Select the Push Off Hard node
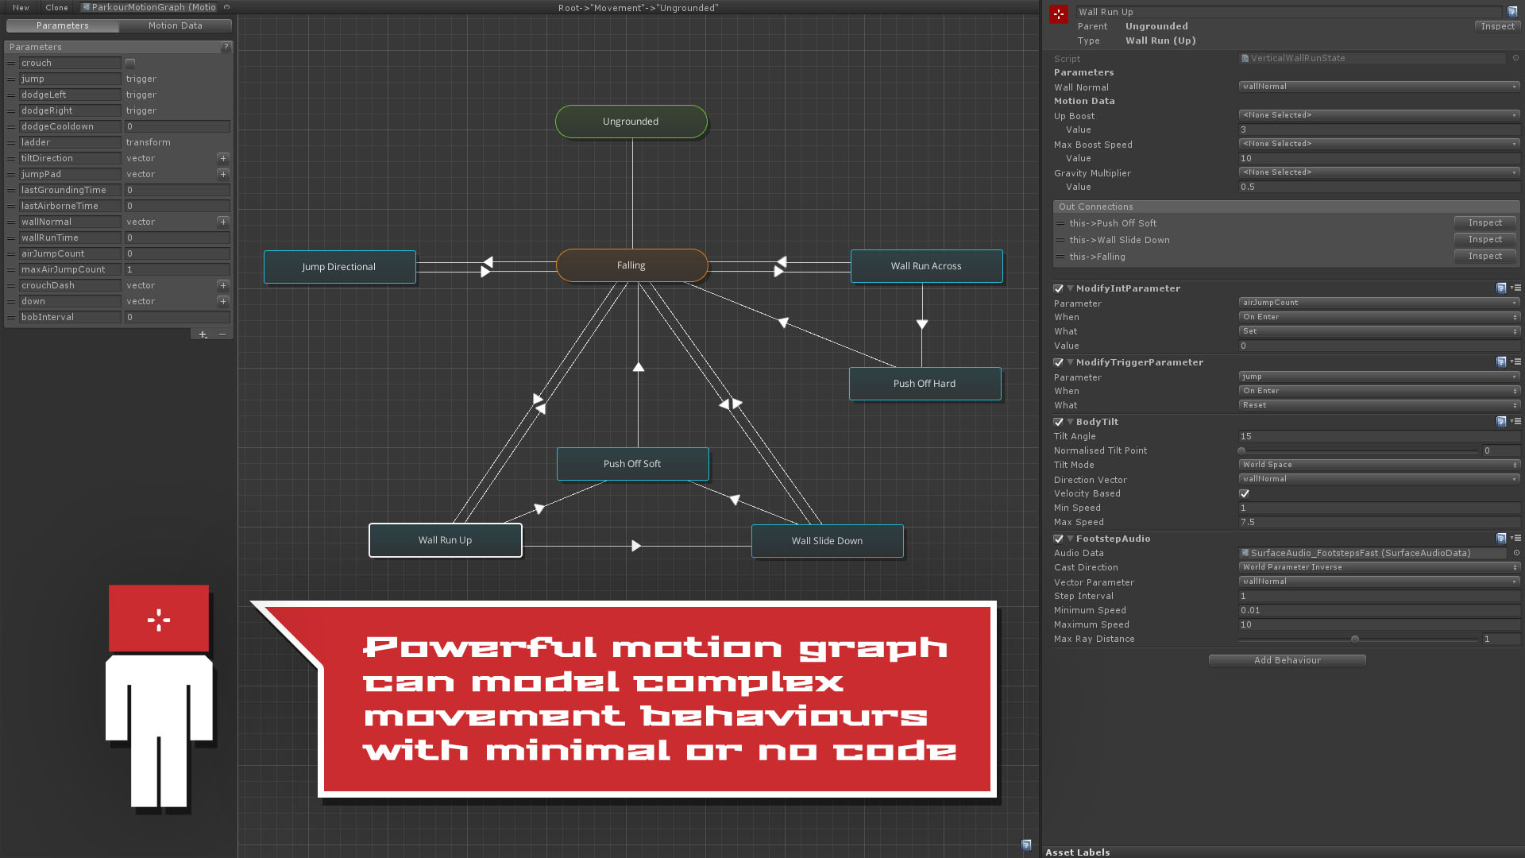The image size is (1525, 858). tap(925, 384)
